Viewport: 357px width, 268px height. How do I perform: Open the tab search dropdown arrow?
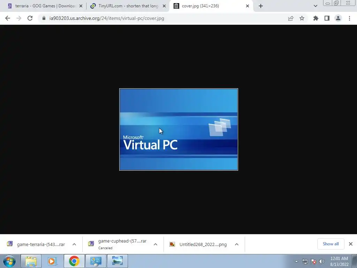315,6
